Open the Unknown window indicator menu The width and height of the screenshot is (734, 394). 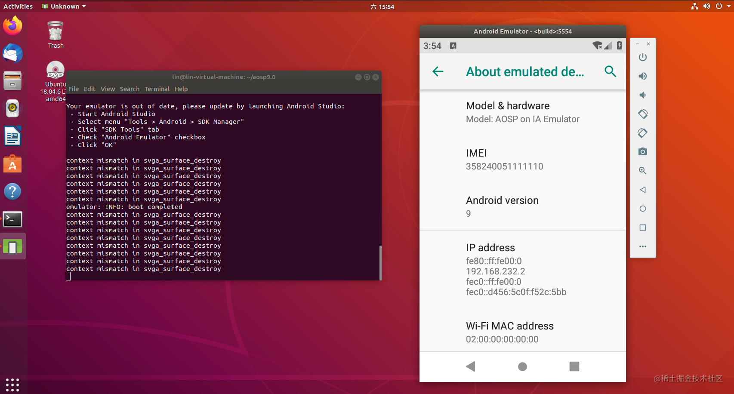tap(63, 6)
